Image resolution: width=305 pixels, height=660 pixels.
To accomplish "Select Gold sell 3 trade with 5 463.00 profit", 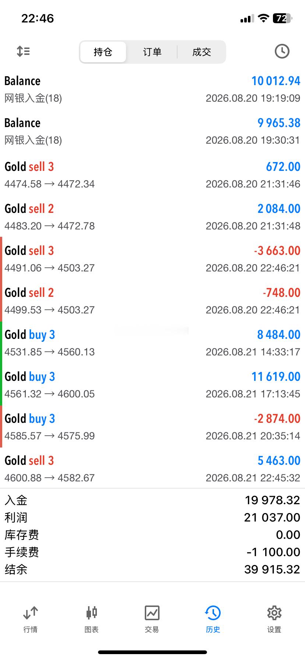I will [x=152, y=468].
